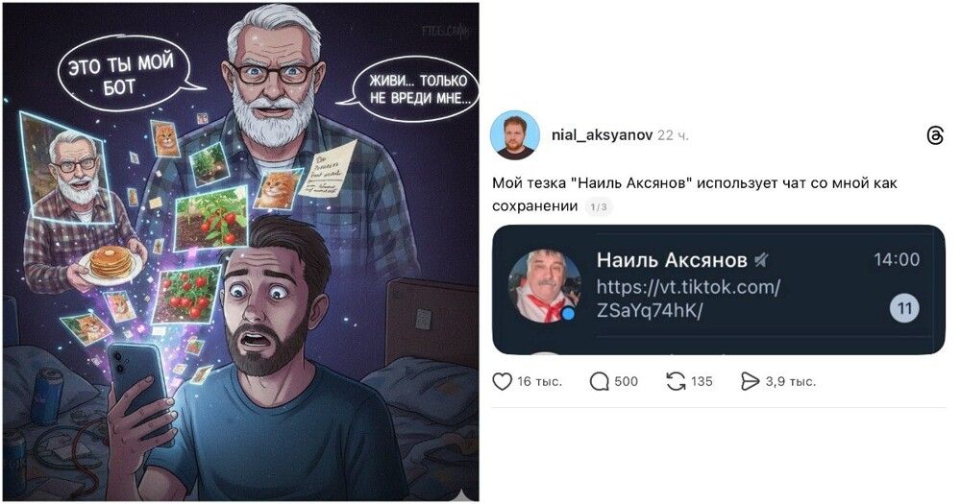The height and width of the screenshot is (504, 961).
Task: Open comments via the speech bubble icon
Action: pyautogui.click(x=599, y=381)
